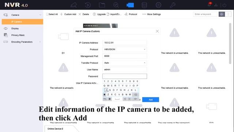Click the Management Port field
This screenshot has width=234, height=132.
(125, 56)
